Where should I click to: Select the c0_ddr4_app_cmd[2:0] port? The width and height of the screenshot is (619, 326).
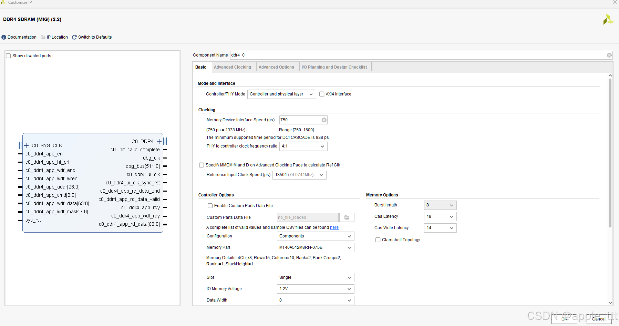51,195
